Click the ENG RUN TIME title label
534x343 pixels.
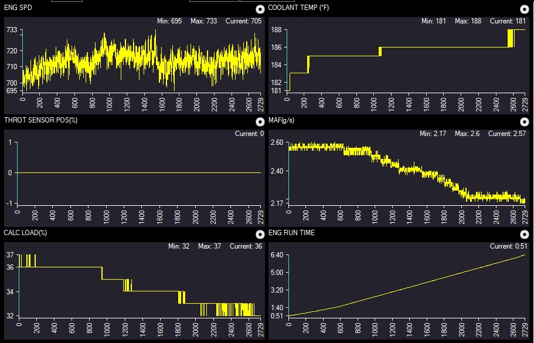coord(291,233)
